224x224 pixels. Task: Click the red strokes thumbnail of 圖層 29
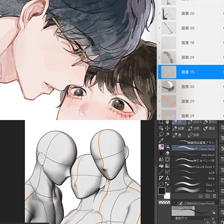click(169, 101)
